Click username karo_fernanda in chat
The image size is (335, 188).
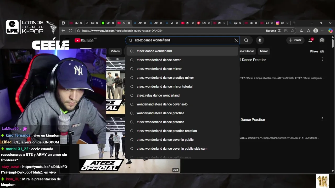tap(18, 135)
